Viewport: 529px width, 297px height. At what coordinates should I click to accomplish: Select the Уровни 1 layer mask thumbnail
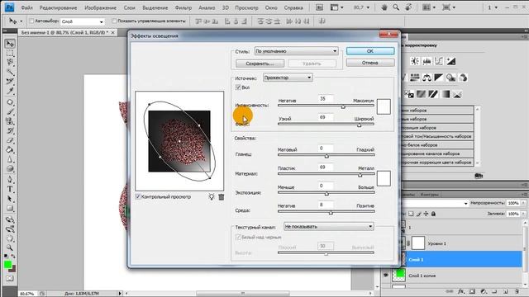point(418,243)
